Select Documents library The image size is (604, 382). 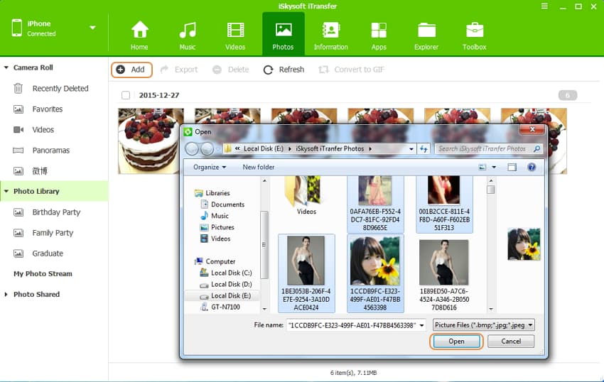tap(227, 204)
